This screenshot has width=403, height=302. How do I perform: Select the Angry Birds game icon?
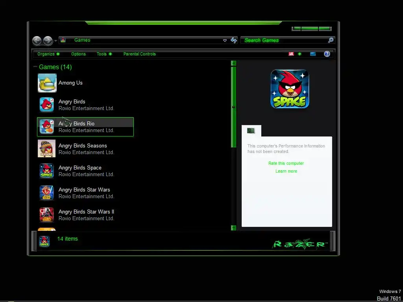point(46,105)
